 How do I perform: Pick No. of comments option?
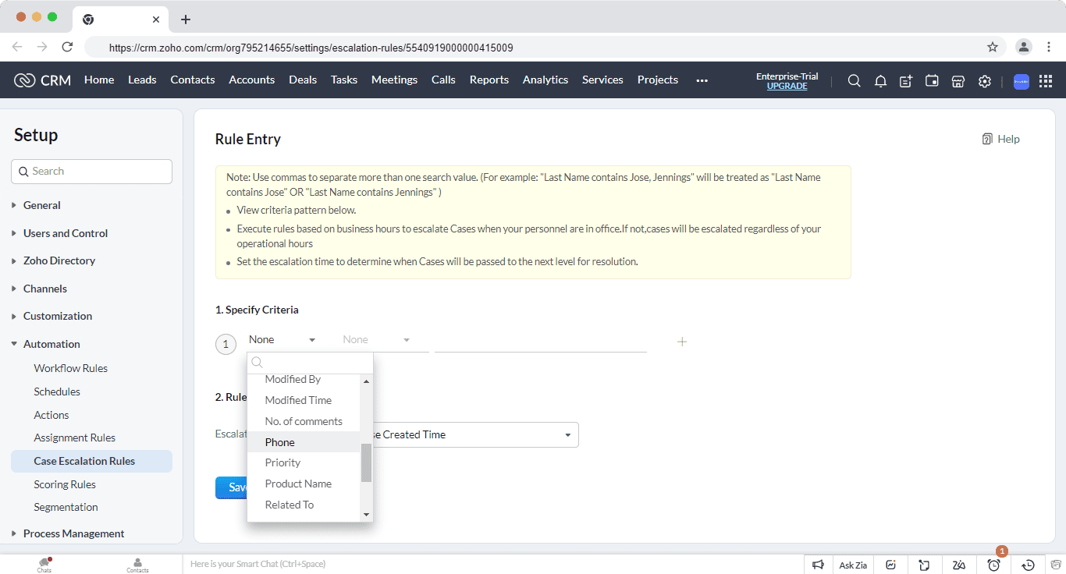(304, 421)
